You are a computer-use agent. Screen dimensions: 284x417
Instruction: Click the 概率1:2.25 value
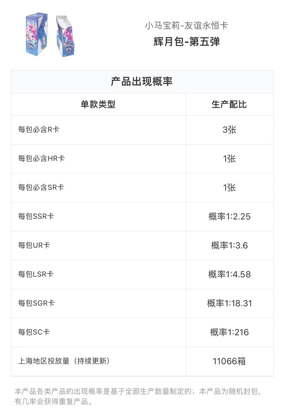(229, 217)
